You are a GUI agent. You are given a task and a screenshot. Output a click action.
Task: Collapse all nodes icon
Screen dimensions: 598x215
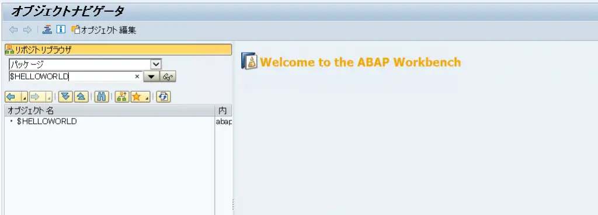[81, 97]
